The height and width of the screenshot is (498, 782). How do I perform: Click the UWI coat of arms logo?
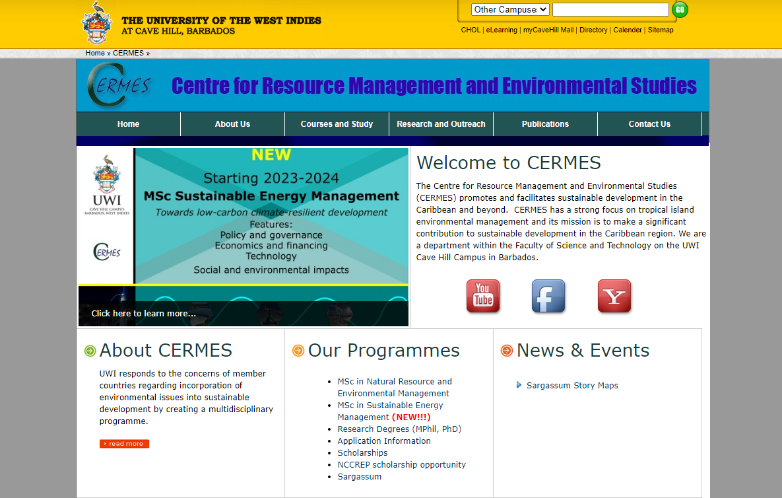[97, 23]
